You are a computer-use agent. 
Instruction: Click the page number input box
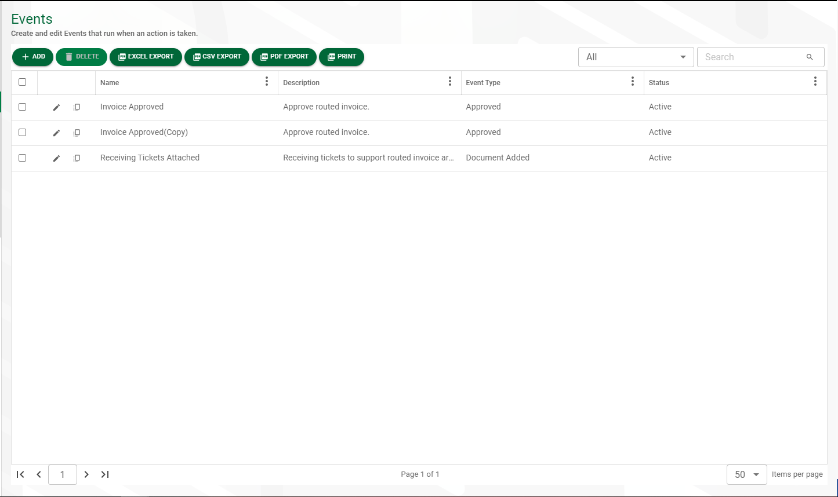point(63,474)
